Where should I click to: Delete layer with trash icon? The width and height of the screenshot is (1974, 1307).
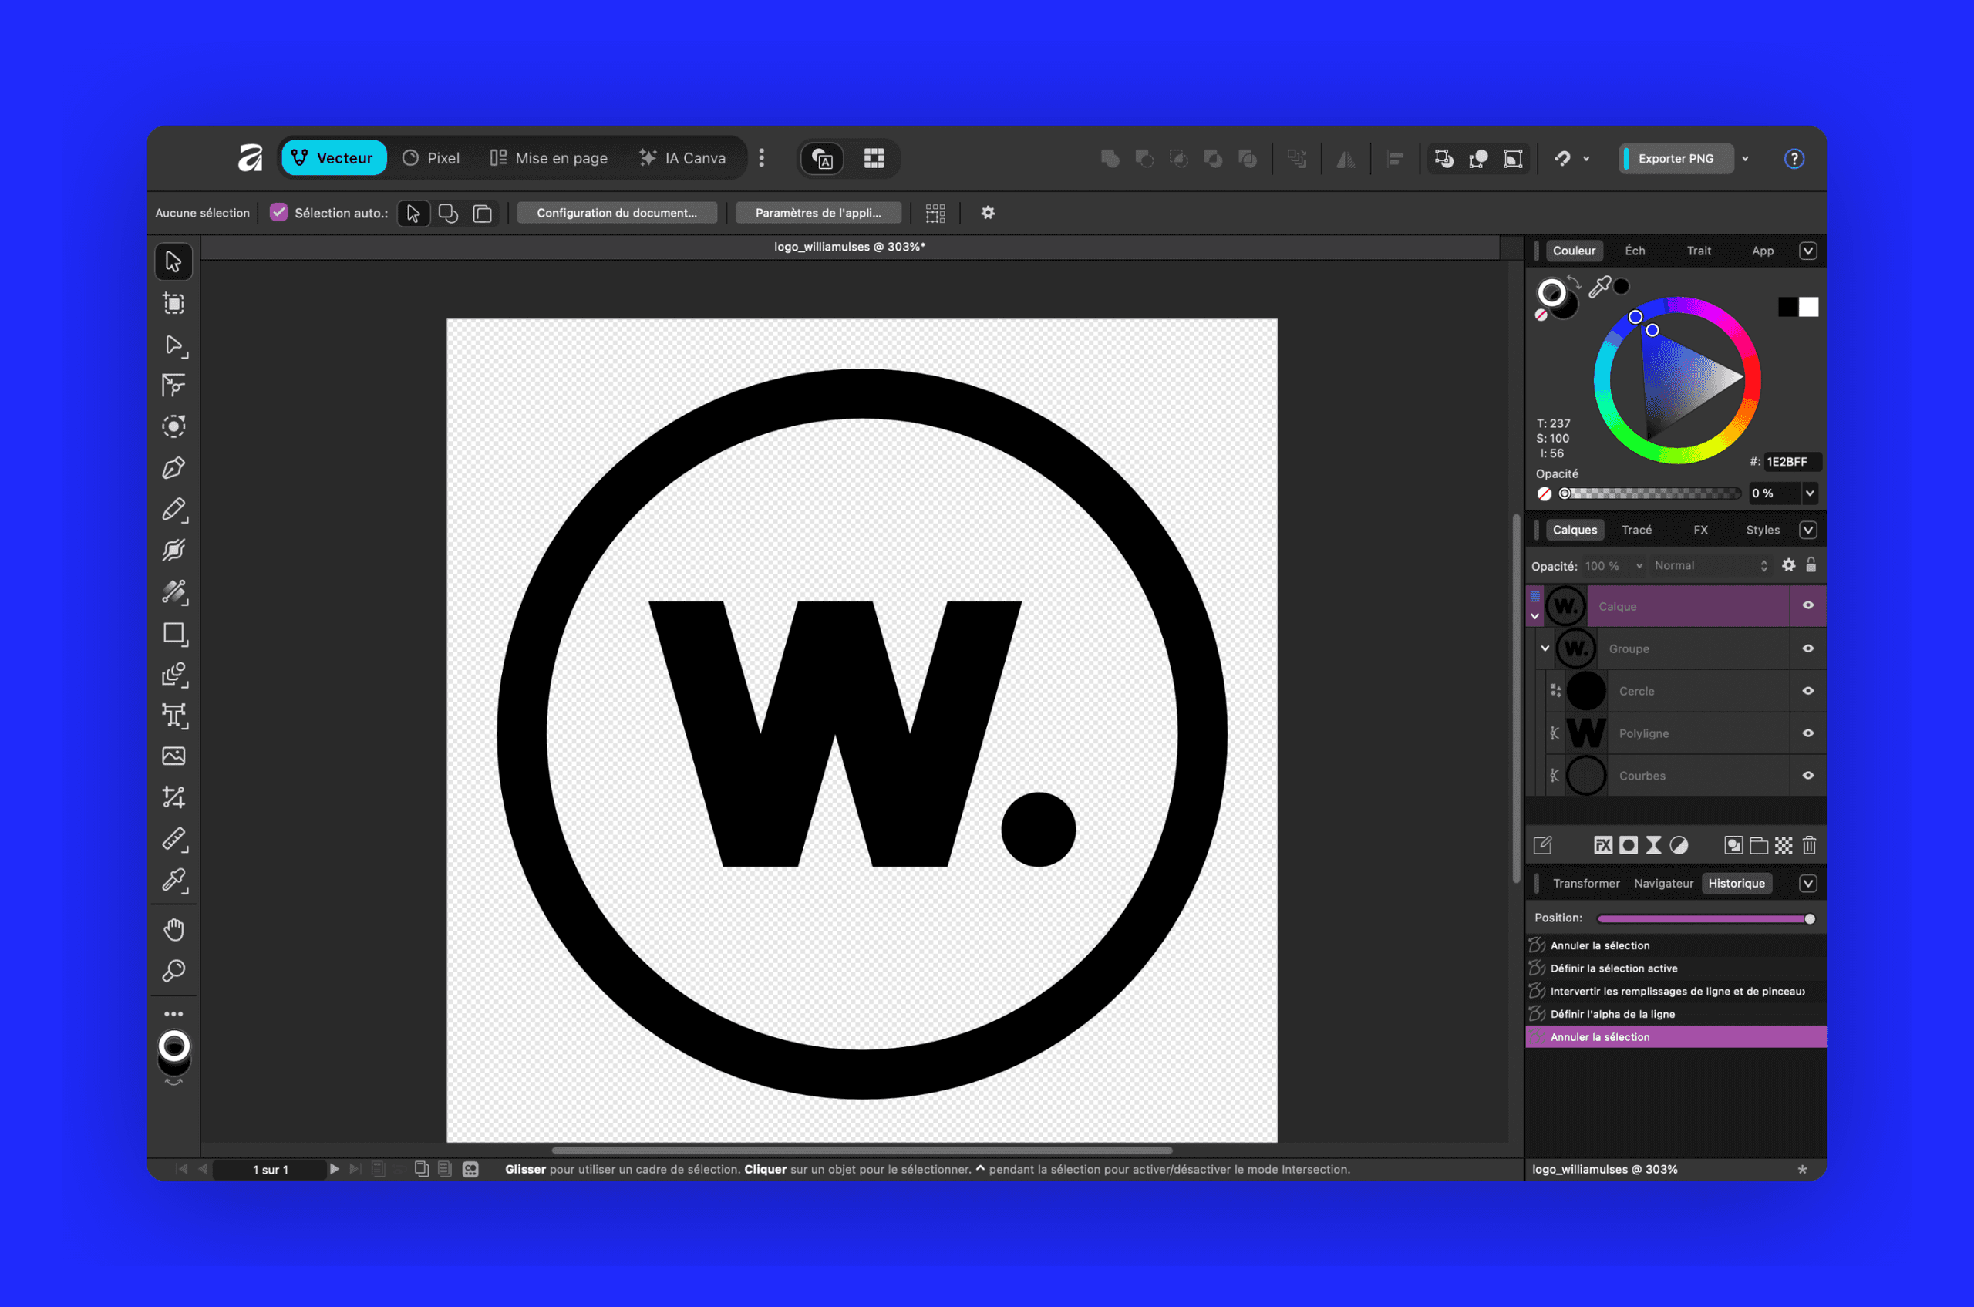1809,845
